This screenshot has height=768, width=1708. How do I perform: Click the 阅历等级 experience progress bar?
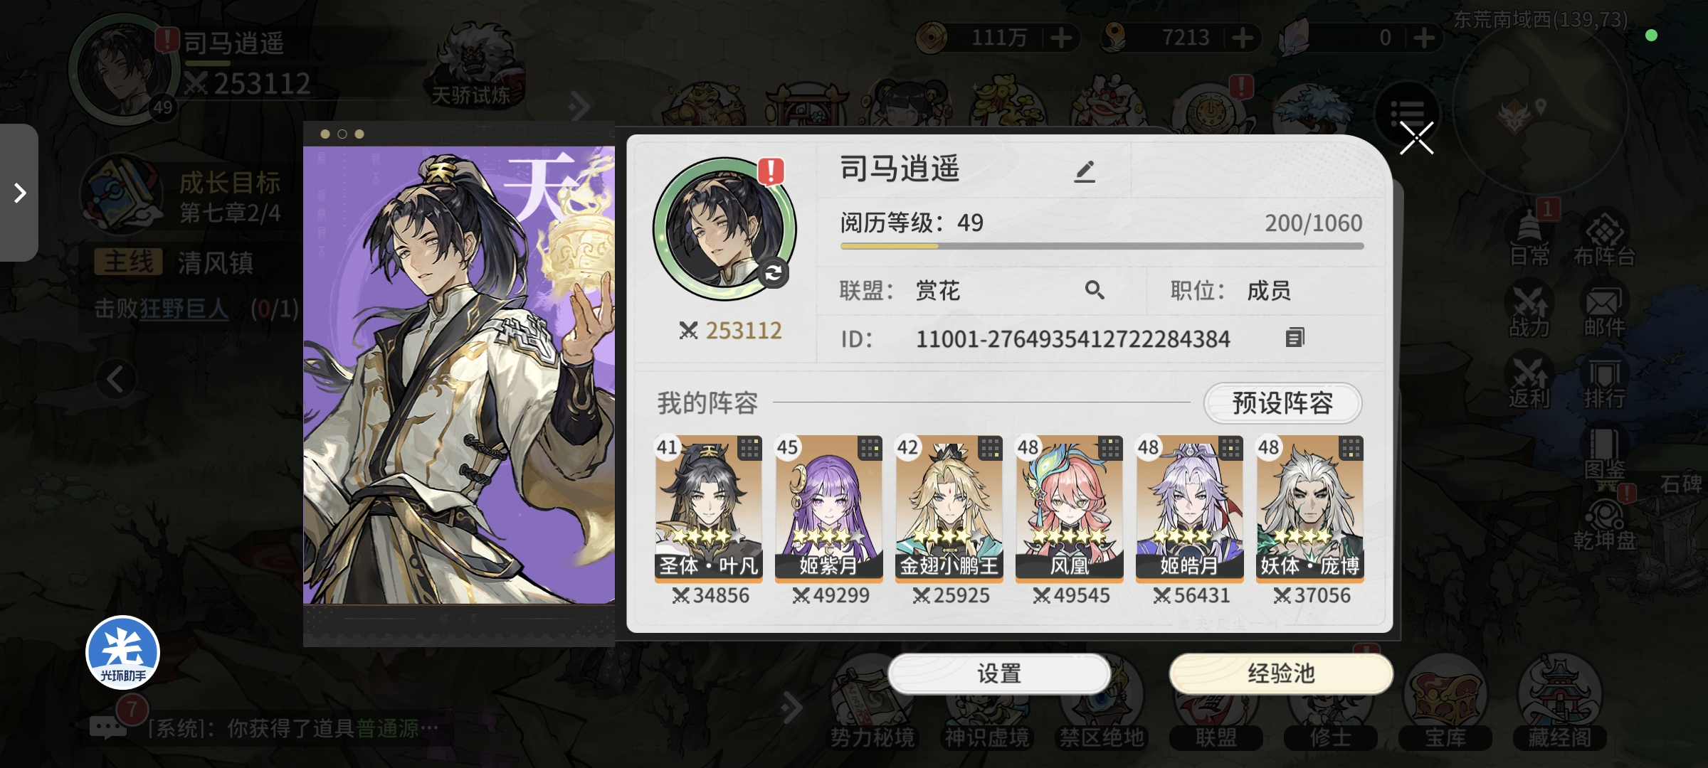point(1102,246)
